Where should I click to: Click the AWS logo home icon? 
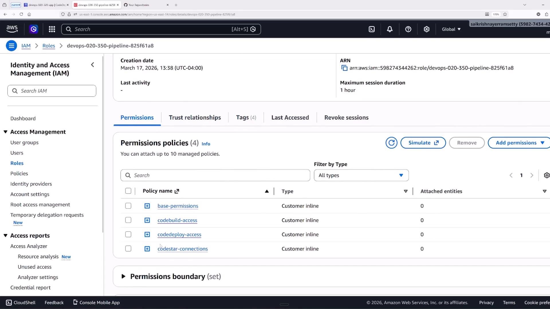(x=12, y=29)
